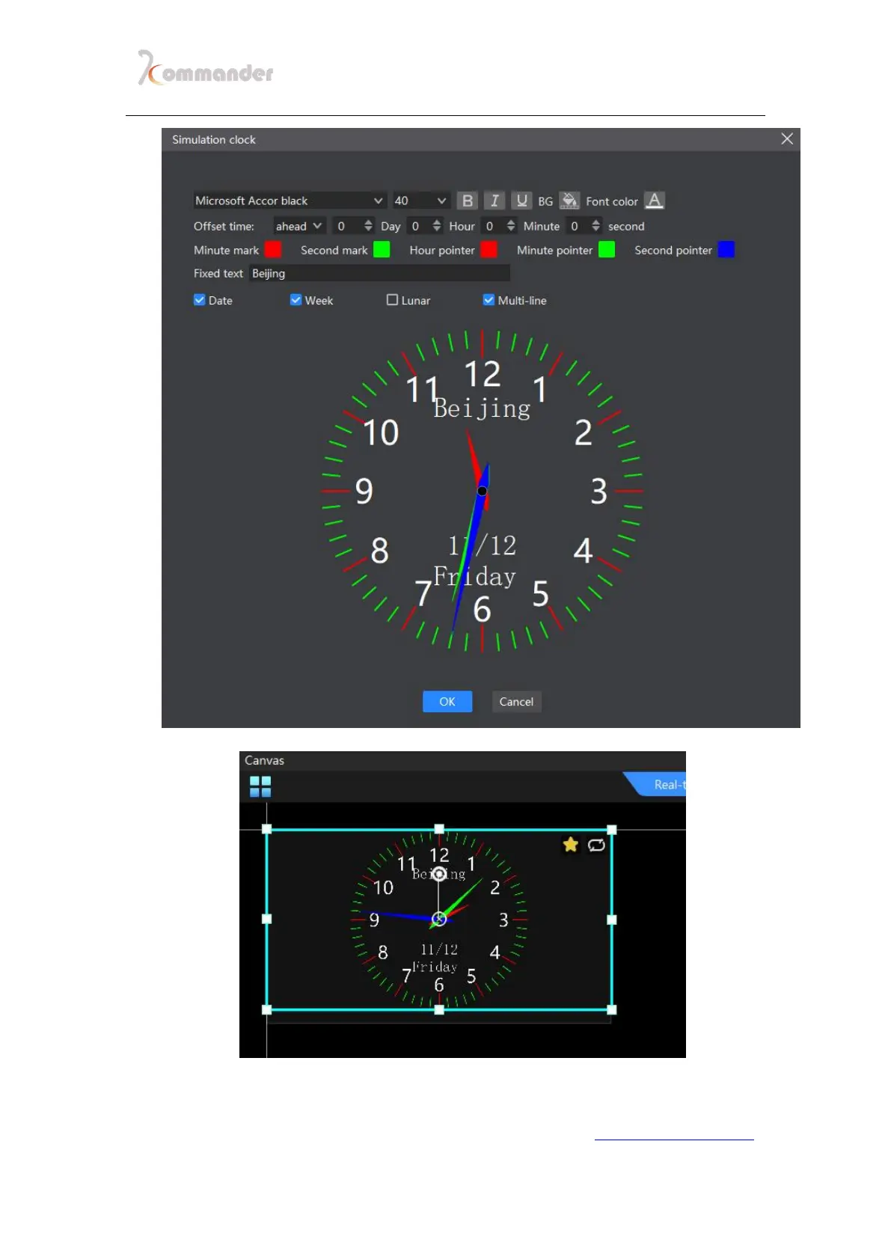Toggle the Week checkbox

tap(296, 300)
